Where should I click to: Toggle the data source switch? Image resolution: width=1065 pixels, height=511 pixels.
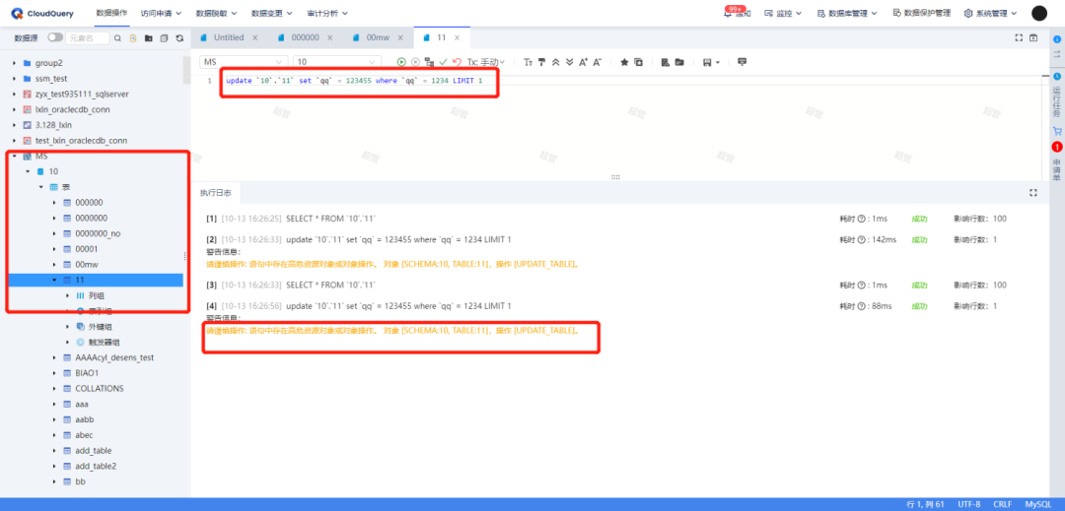[55, 38]
